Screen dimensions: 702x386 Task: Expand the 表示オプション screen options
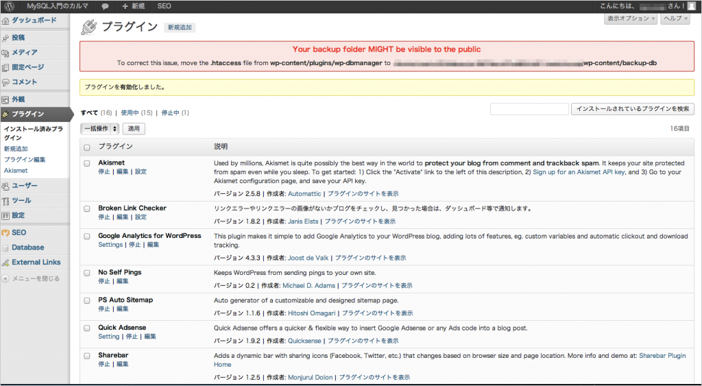(631, 19)
